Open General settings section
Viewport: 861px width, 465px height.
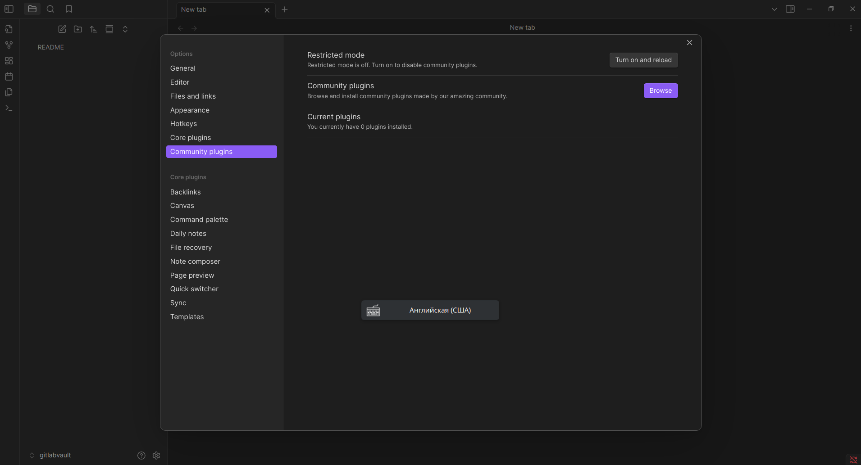[x=222, y=68]
